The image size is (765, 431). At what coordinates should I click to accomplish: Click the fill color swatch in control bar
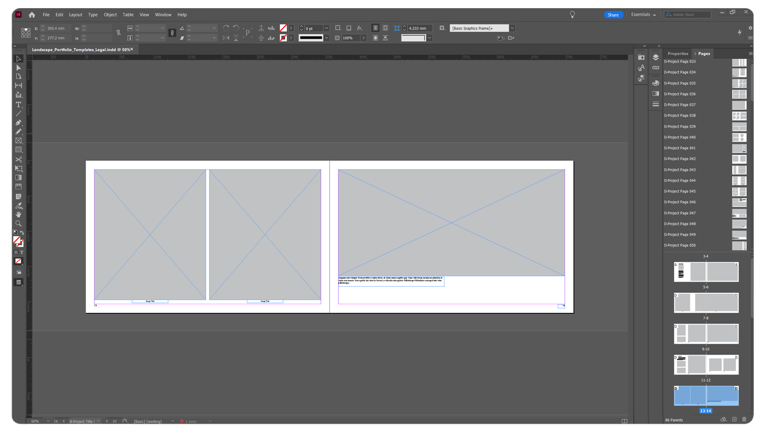283,28
